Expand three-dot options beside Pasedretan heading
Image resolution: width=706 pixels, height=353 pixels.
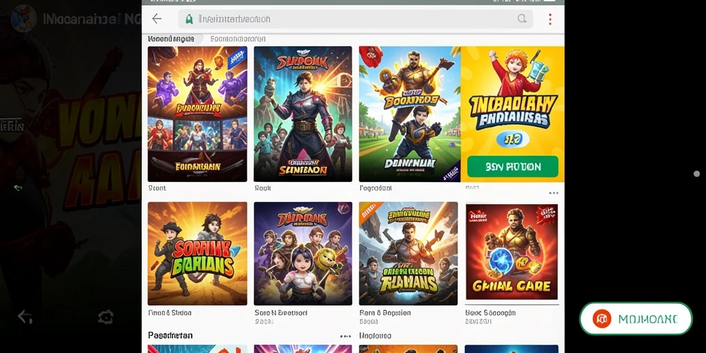[345, 336]
